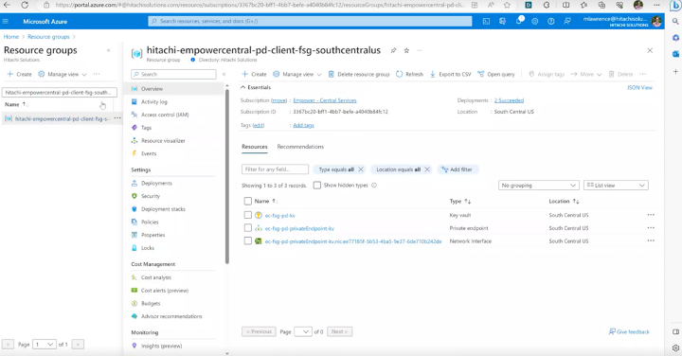Click Delete resource group button
The image size is (682, 356).
359,75
